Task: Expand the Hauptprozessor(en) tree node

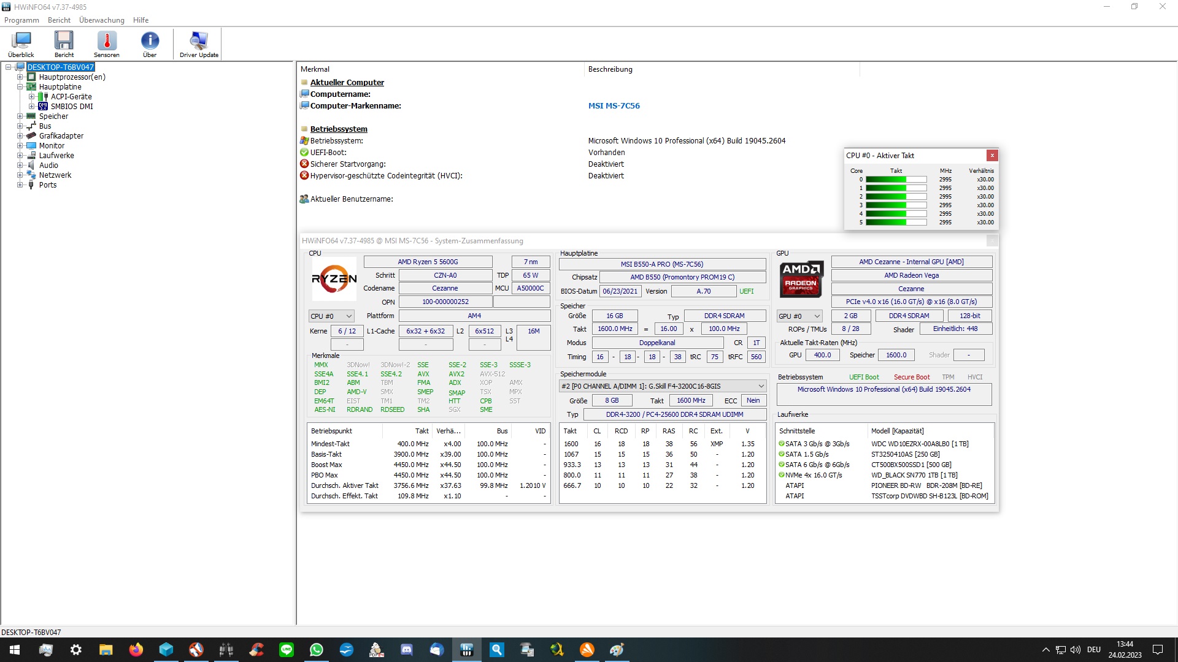Action: pyautogui.click(x=20, y=77)
